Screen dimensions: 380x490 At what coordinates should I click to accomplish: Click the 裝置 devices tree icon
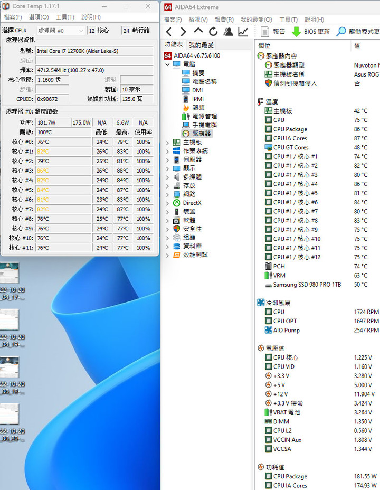click(177, 212)
